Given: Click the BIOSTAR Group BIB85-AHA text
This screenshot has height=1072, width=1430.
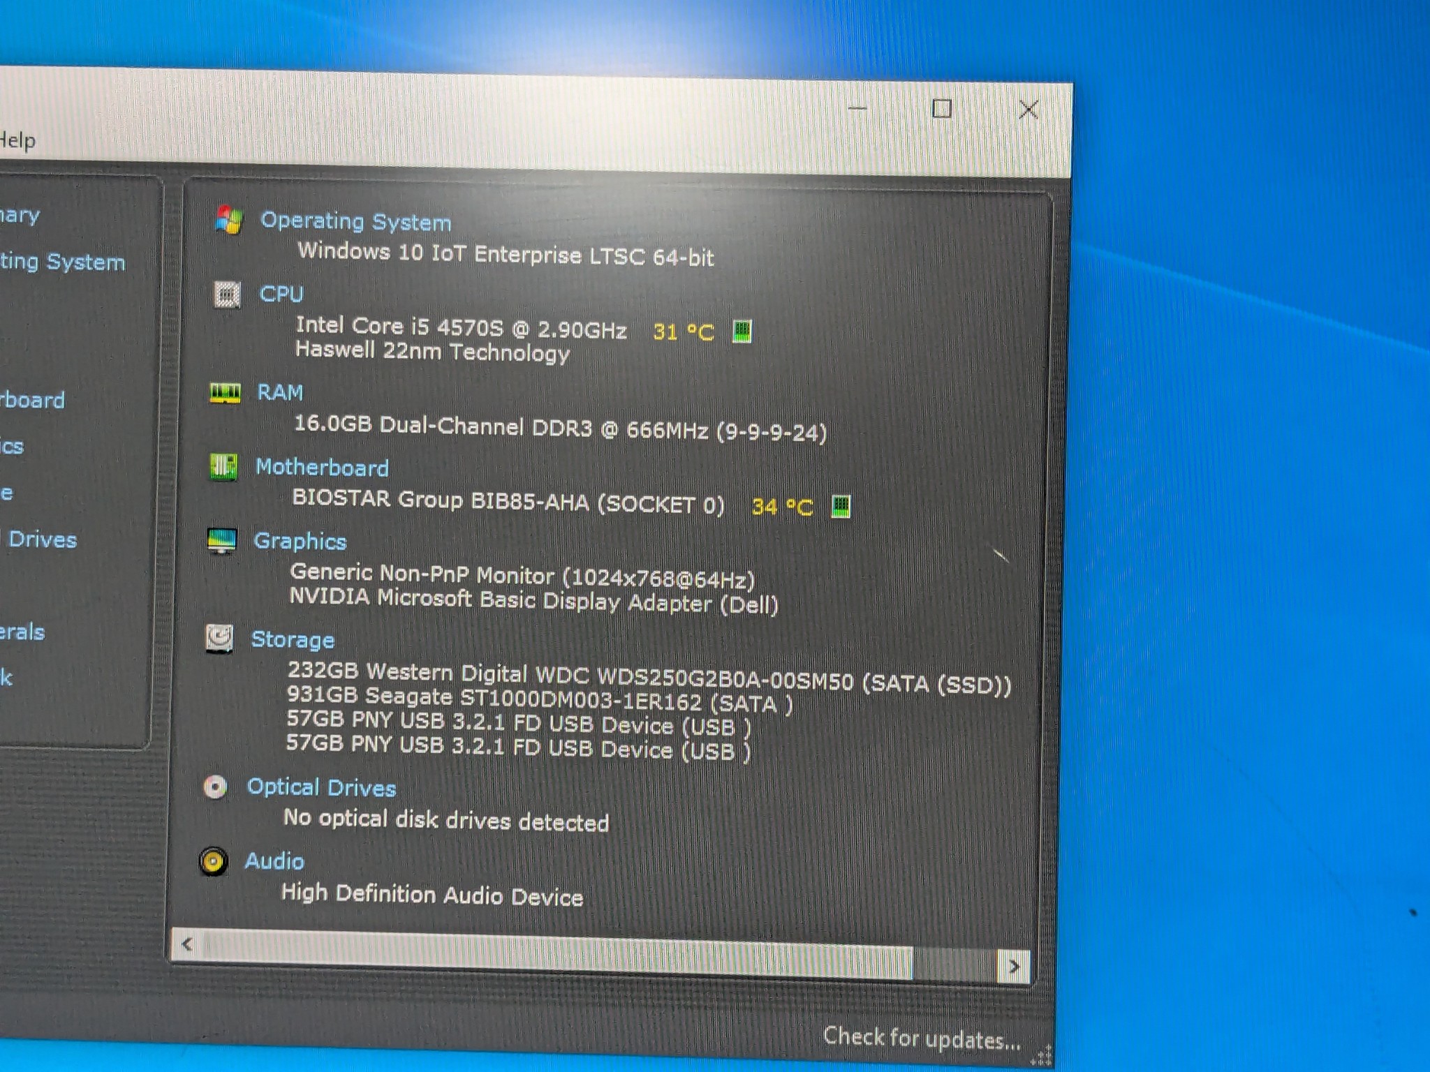Looking at the screenshot, I should pos(508,502).
